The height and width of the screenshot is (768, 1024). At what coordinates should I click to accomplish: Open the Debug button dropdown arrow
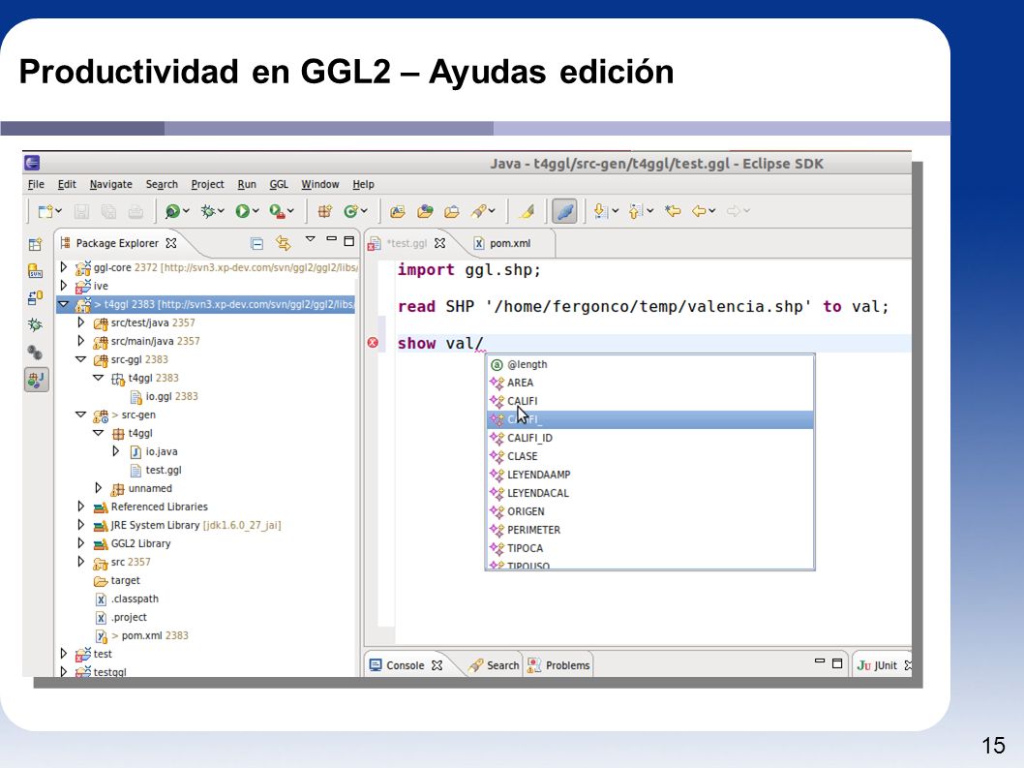tap(222, 211)
